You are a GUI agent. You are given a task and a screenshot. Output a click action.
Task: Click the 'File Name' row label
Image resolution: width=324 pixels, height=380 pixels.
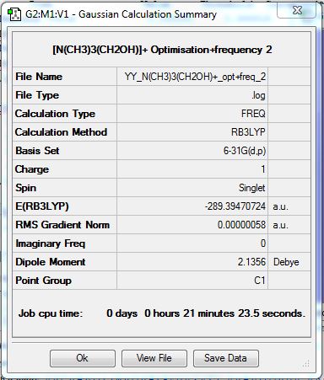coord(39,77)
